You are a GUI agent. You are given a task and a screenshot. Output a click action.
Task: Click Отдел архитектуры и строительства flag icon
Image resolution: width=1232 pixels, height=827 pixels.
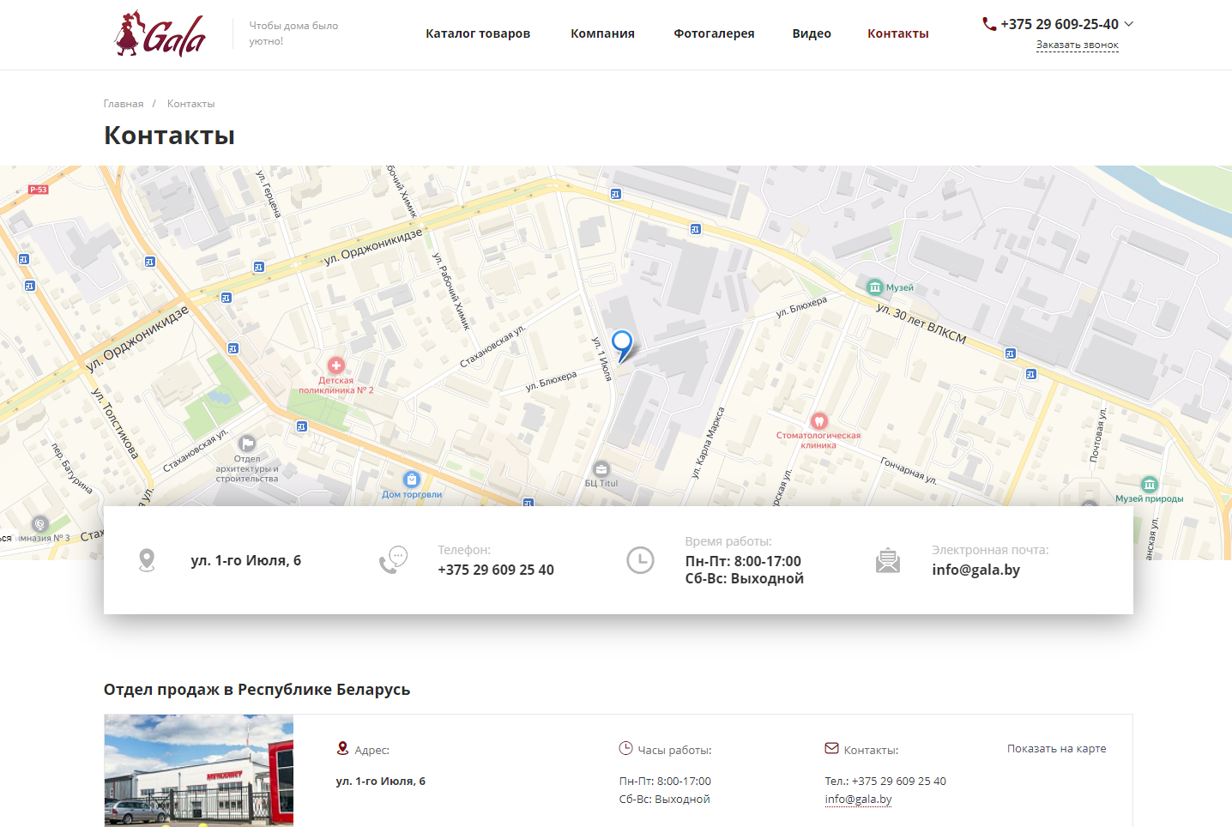tap(247, 444)
